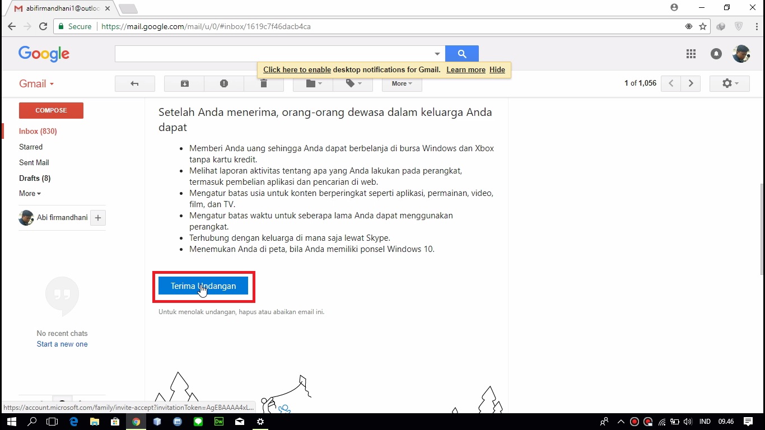This screenshot has height=430, width=765.
Task: Open the IND input language indicator
Action: (705, 422)
